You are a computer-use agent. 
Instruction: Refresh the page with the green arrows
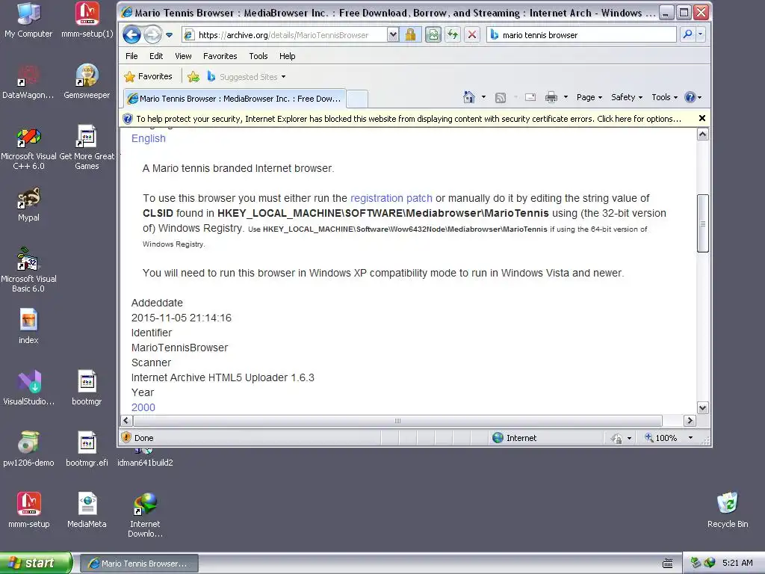click(x=453, y=34)
